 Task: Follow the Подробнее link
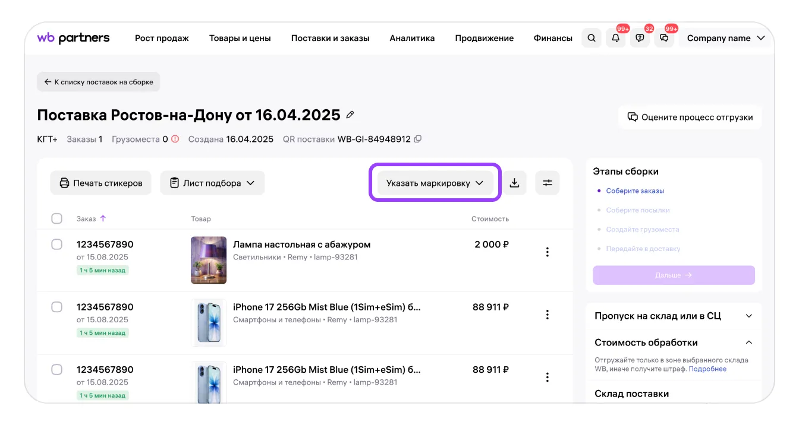[x=707, y=369]
